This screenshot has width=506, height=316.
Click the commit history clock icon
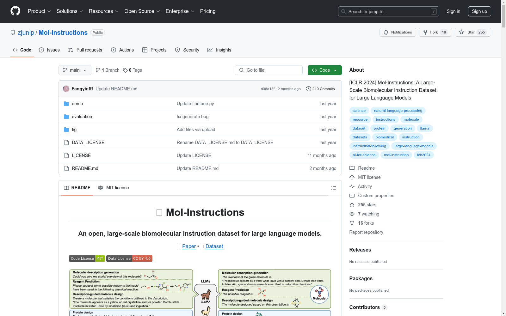[x=309, y=89]
